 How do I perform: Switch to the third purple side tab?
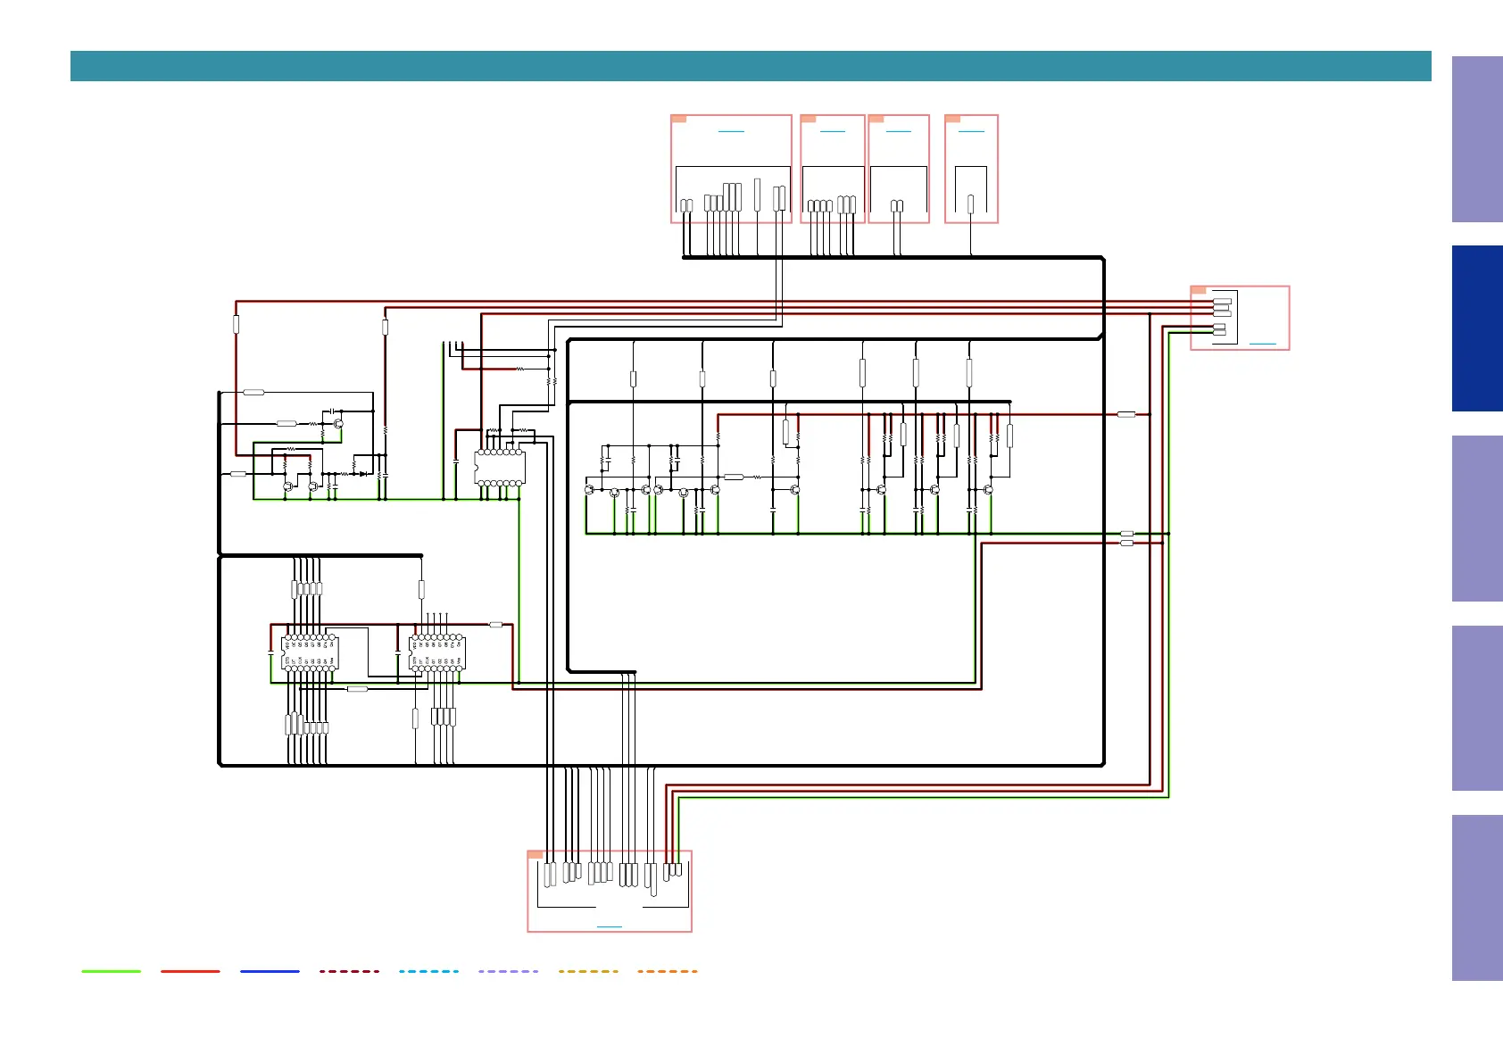click(x=1477, y=519)
